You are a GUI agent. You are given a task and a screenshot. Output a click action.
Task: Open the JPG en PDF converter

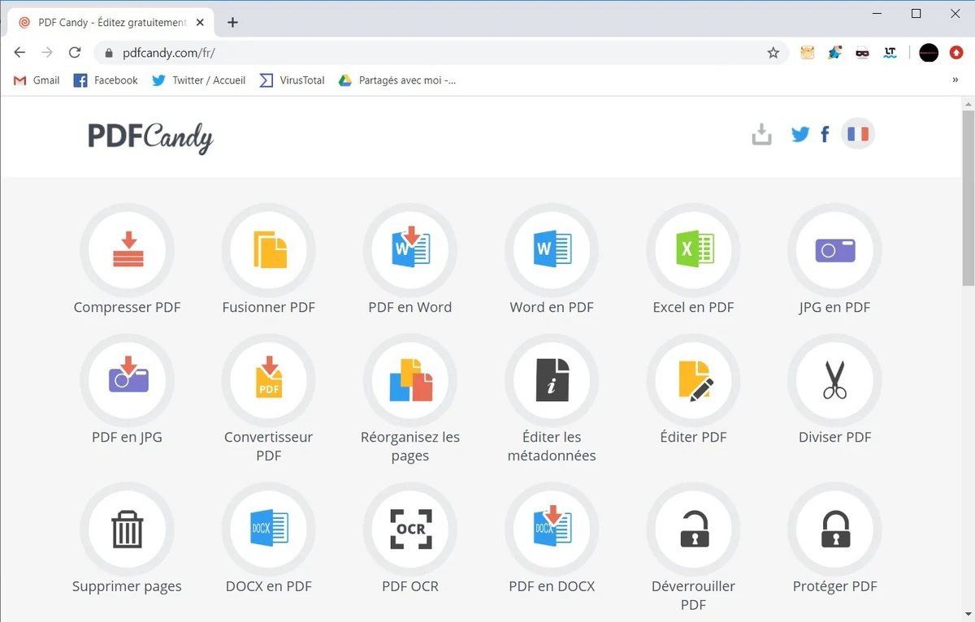tap(834, 250)
